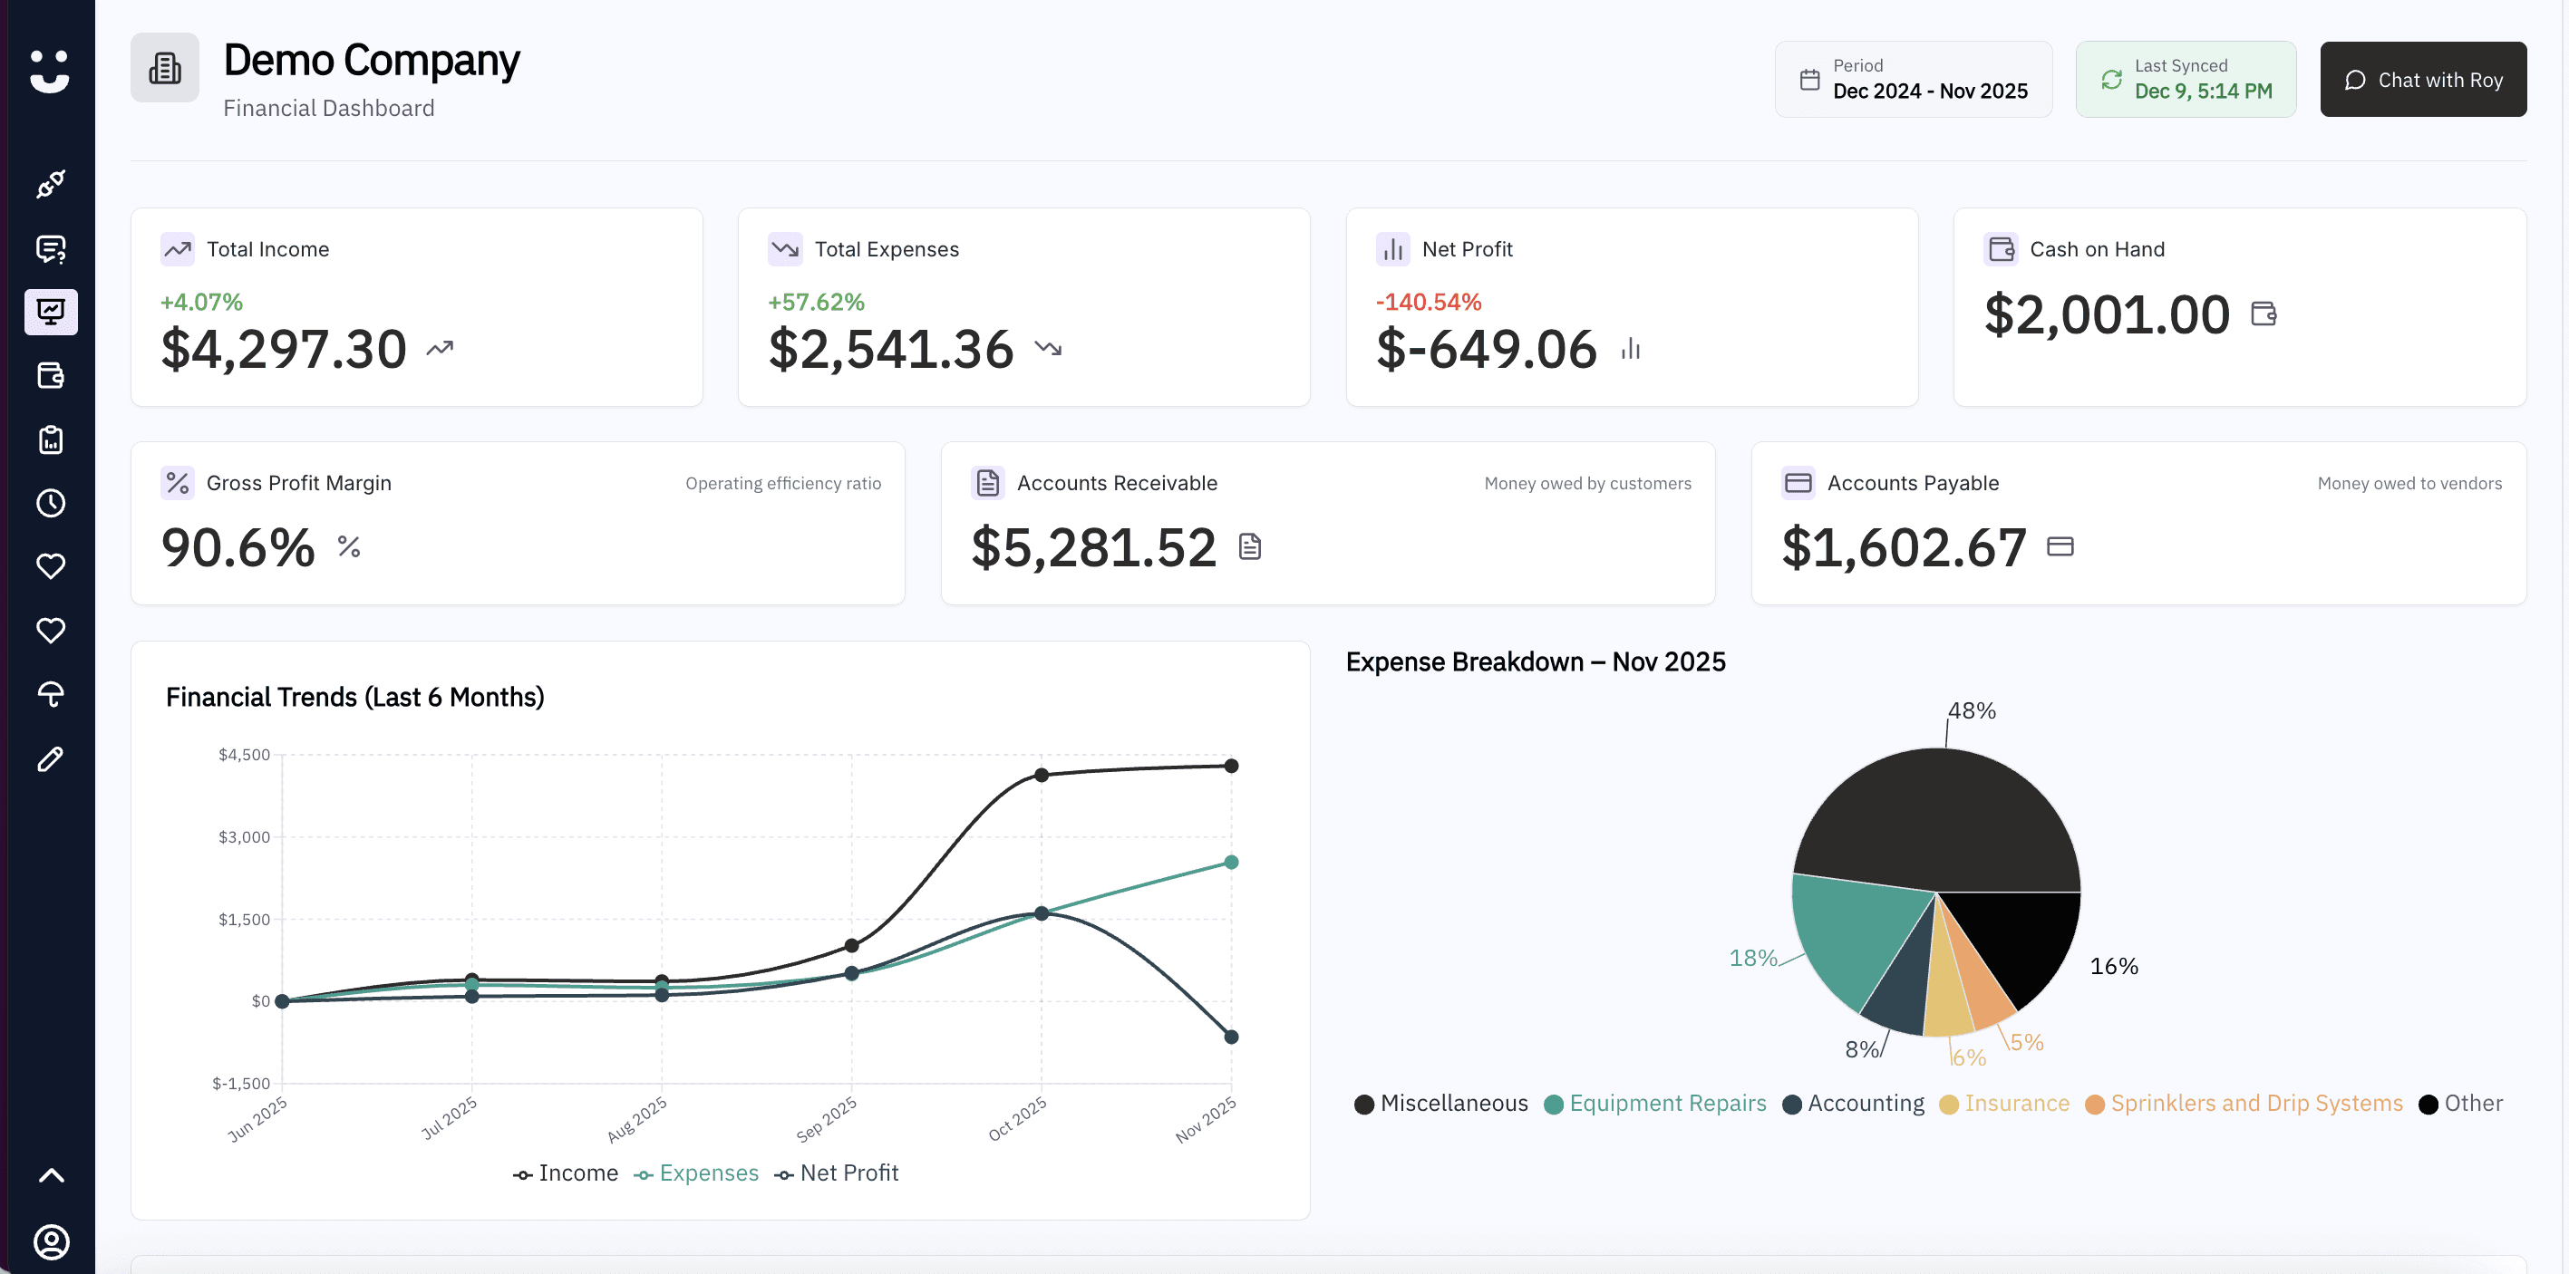Toggle Expenses series in chart legend
This screenshot has width=2569, height=1274.
696,1173
